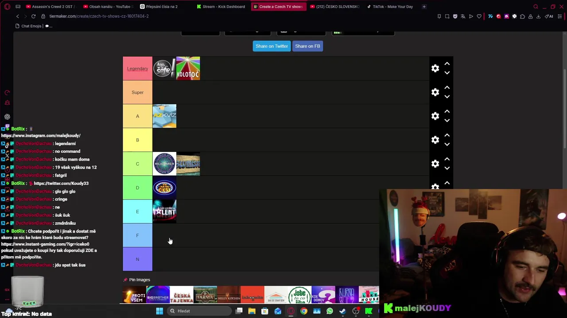Open settings gear for the Super tier

tap(435, 92)
